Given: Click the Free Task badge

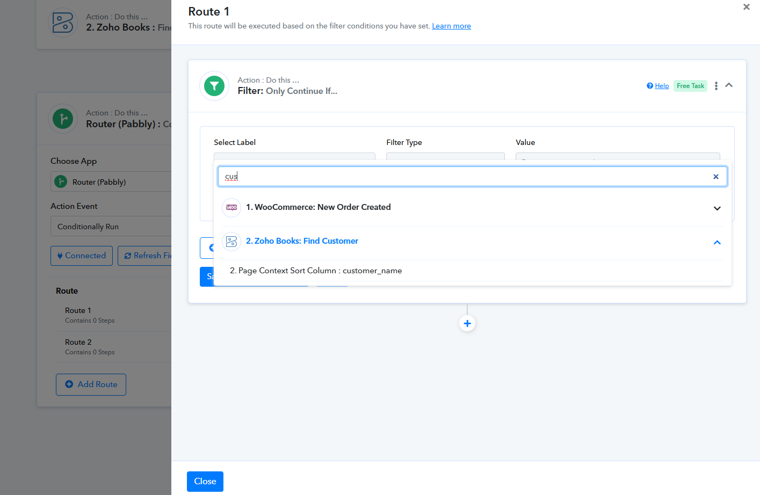Looking at the screenshot, I should tap(690, 86).
